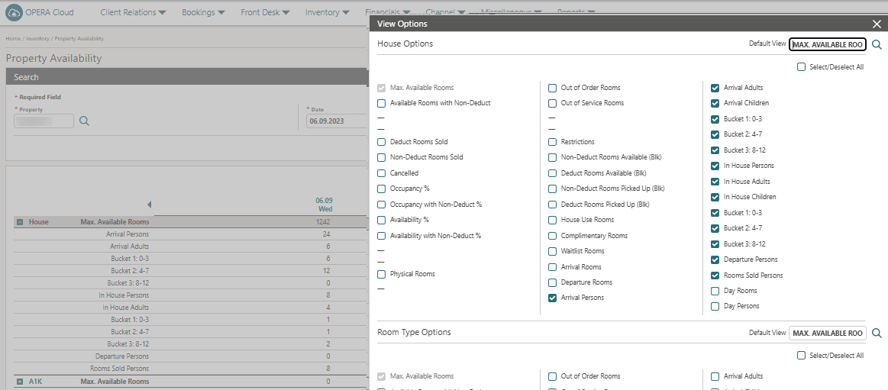Check Non-Deduct Rooms Sold option
The height and width of the screenshot is (390, 888).
(382, 157)
